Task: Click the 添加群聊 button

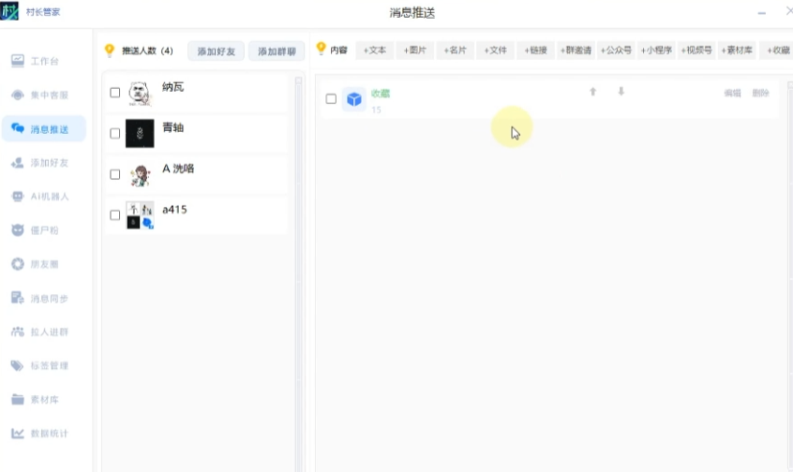Action: click(277, 51)
